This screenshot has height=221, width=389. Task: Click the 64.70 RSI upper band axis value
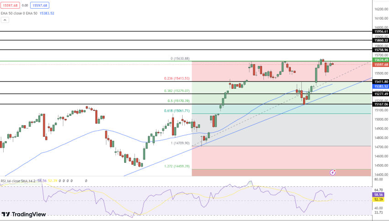(x=378, y=190)
